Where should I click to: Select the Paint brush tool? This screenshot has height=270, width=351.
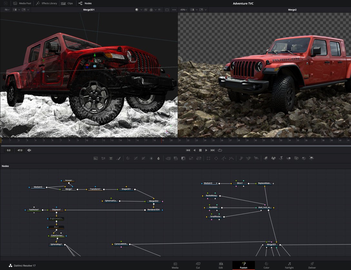click(119, 159)
